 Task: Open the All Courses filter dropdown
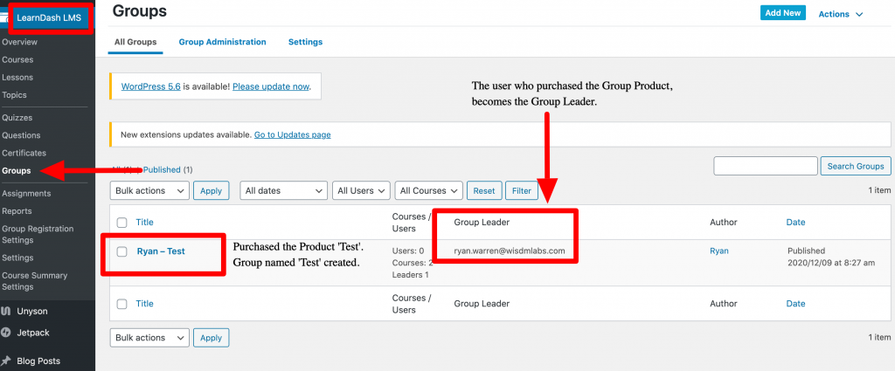[x=427, y=190]
